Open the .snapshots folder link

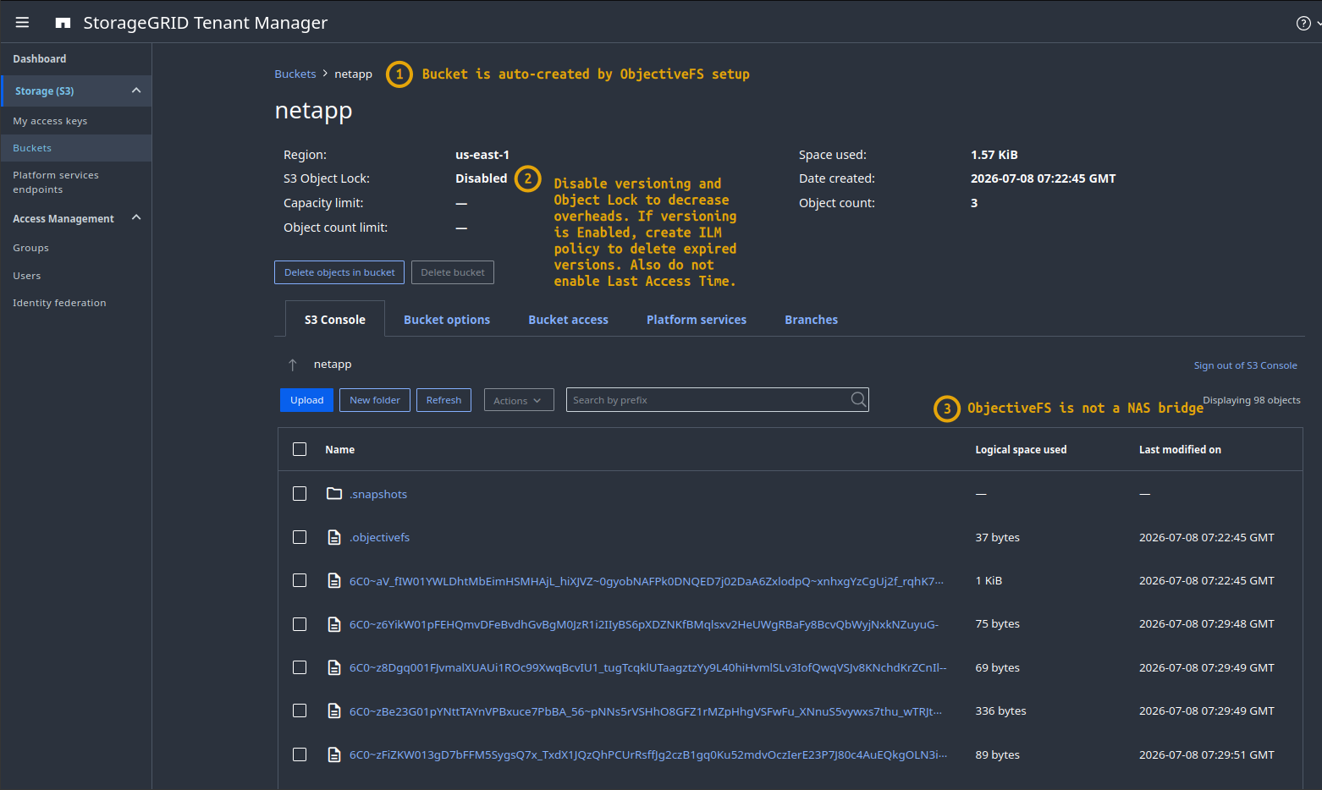[x=378, y=494]
